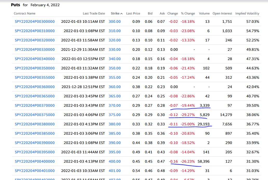
Task: Click the 360.00 strike link
Action: 115,87
